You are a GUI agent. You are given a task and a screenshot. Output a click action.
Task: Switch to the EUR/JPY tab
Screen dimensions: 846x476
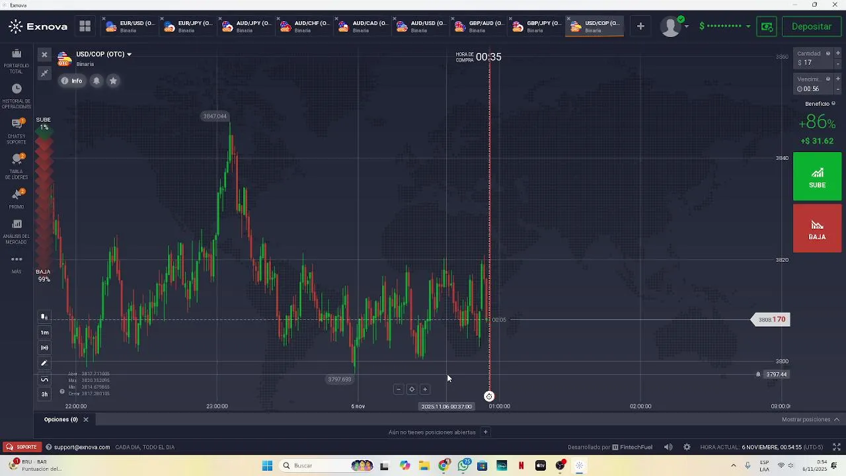pyautogui.click(x=188, y=26)
